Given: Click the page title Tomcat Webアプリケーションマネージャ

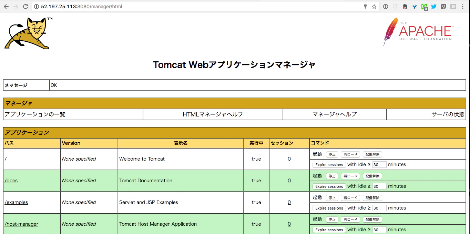Looking at the screenshot, I should pyautogui.click(x=234, y=65).
